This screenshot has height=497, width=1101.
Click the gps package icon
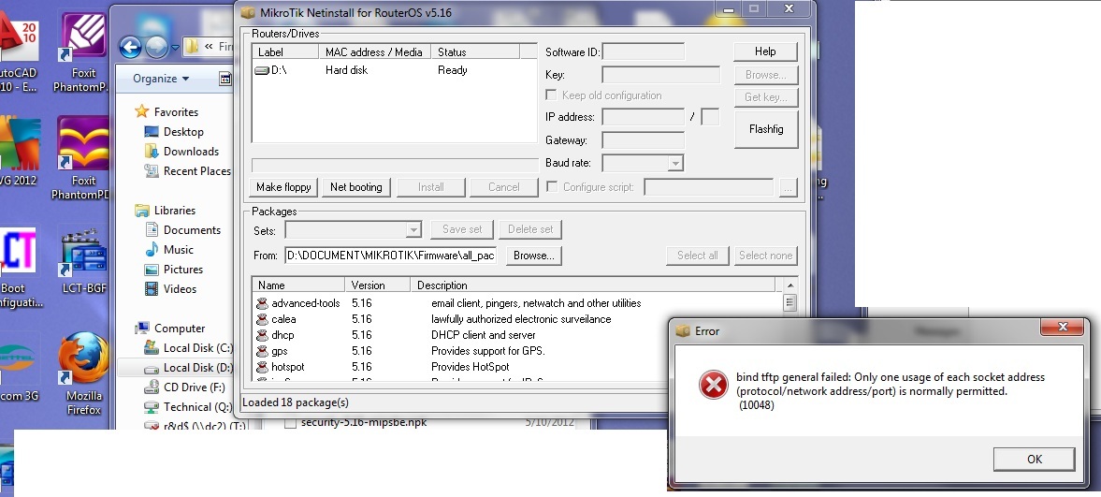262,351
